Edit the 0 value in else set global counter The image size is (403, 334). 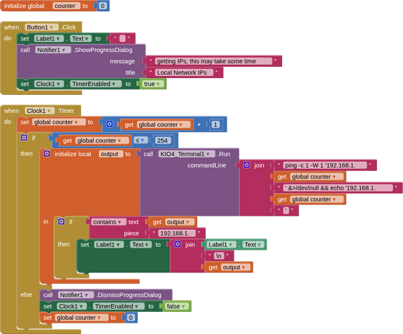pos(130,318)
